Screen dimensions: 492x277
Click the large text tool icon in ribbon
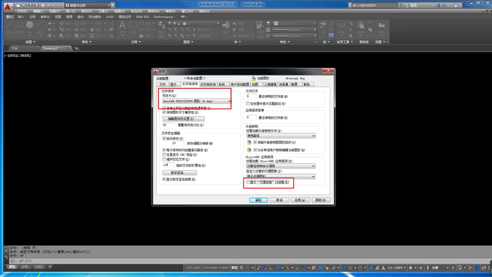(x=122, y=26)
